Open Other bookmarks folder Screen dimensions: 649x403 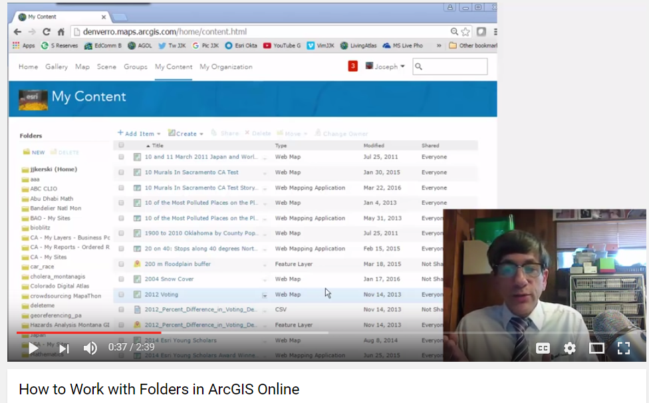(473, 45)
